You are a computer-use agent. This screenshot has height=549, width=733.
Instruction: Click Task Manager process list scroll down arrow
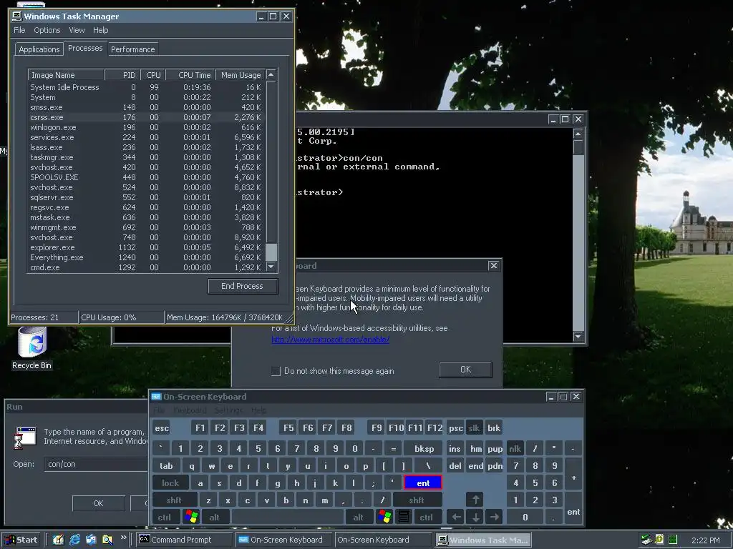pos(271,267)
